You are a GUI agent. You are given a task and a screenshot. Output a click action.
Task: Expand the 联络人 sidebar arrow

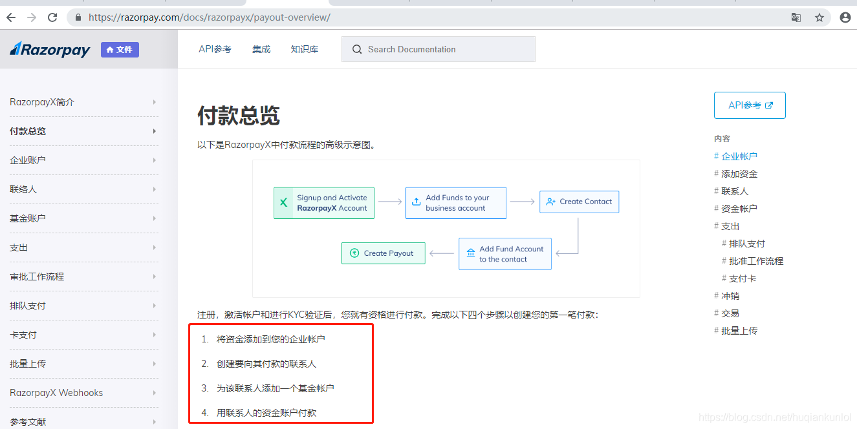click(x=154, y=189)
